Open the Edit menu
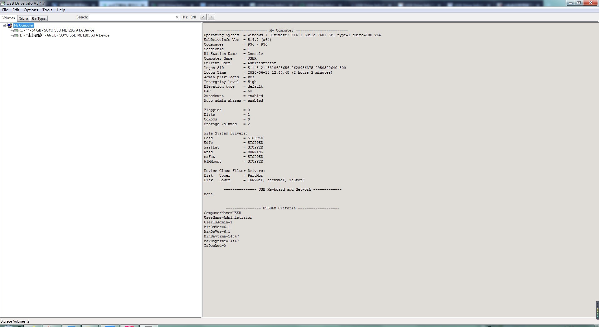 tap(16, 10)
